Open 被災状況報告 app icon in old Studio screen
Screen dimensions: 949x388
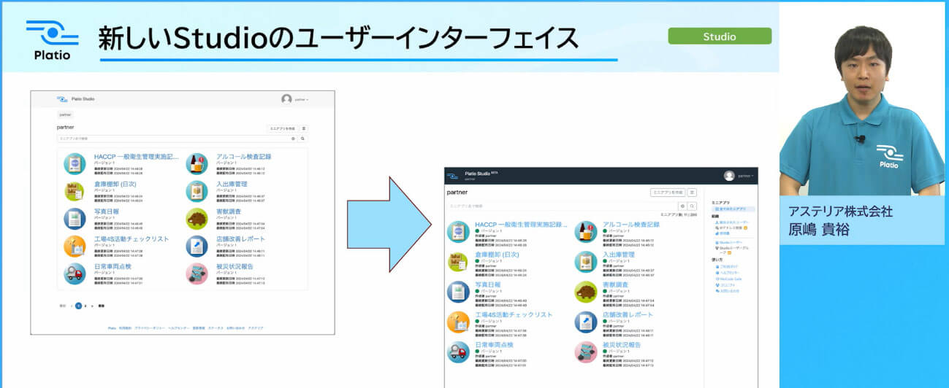coord(197,273)
